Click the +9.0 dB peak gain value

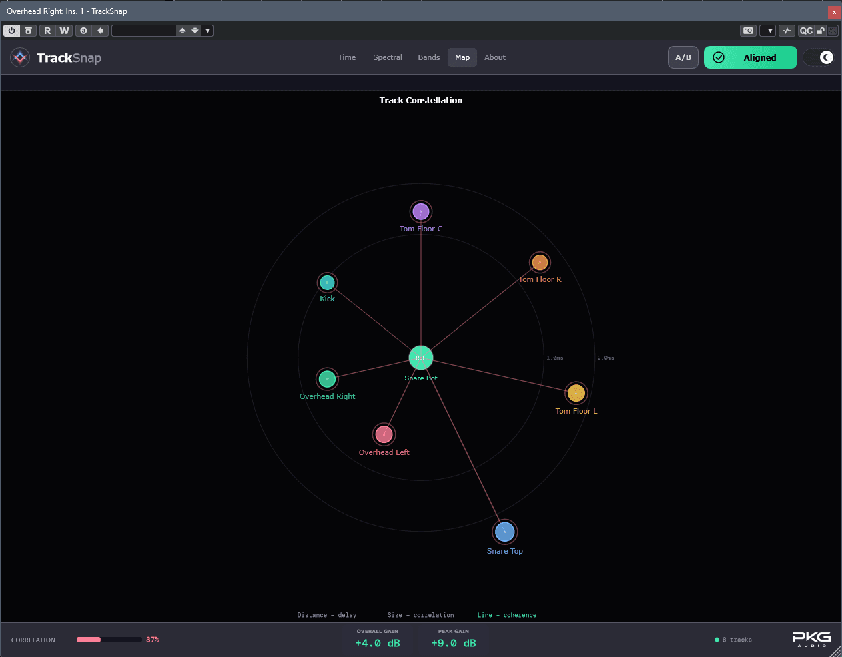point(454,643)
